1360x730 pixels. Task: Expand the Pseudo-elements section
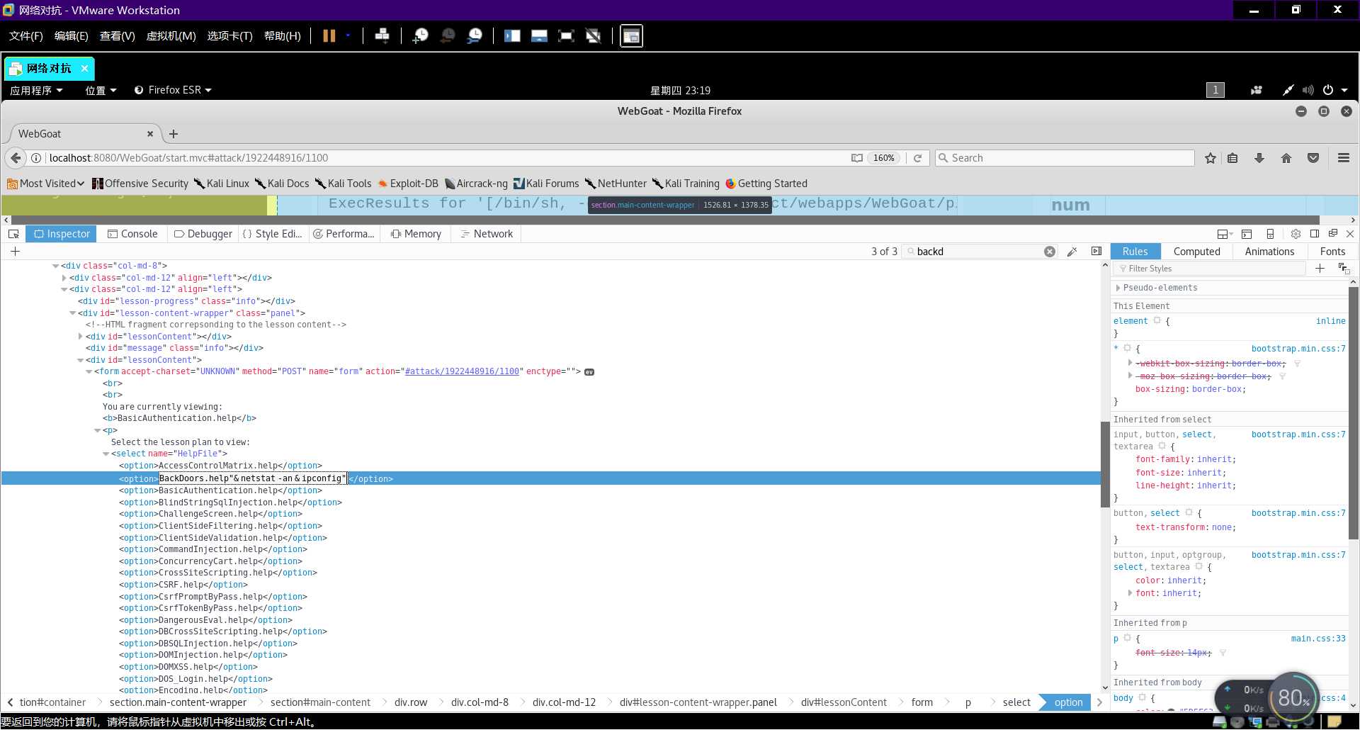[1118, 288]
